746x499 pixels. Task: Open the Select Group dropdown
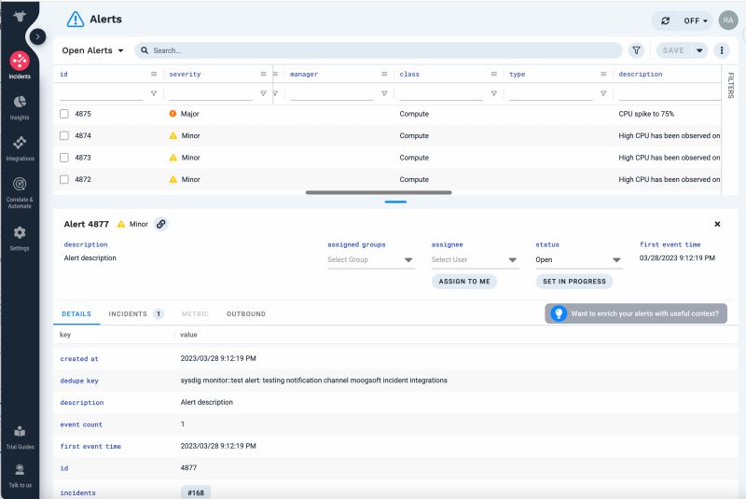pos(370,259)
